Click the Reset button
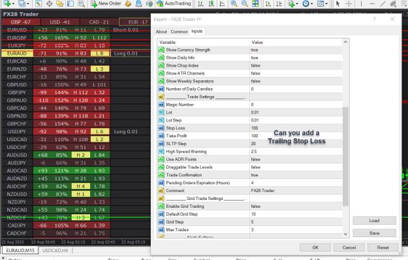The height and width of the screenshot is (260, 408). pyautogui.click(x=383, y=247)
